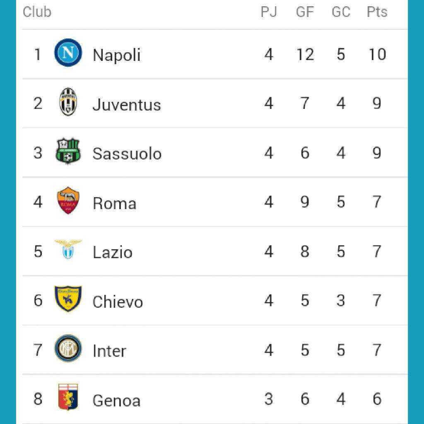Click the Inter club crest
The width and height of the screenshot is (424, 424).
68,348
